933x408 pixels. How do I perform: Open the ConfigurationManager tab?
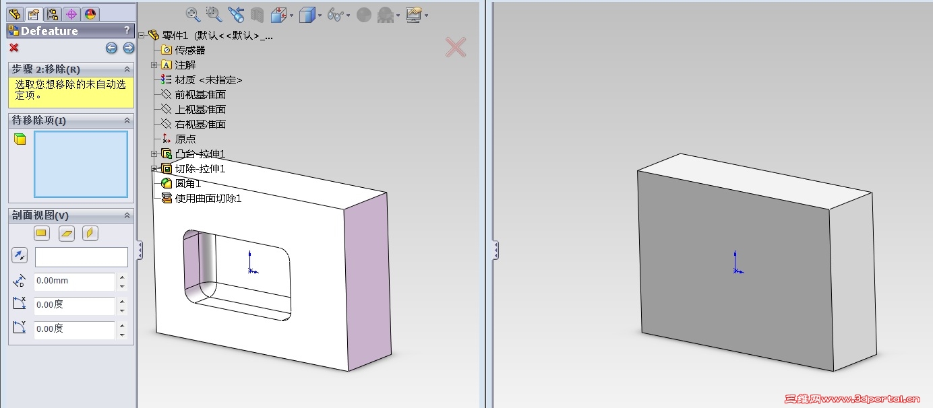52,13
